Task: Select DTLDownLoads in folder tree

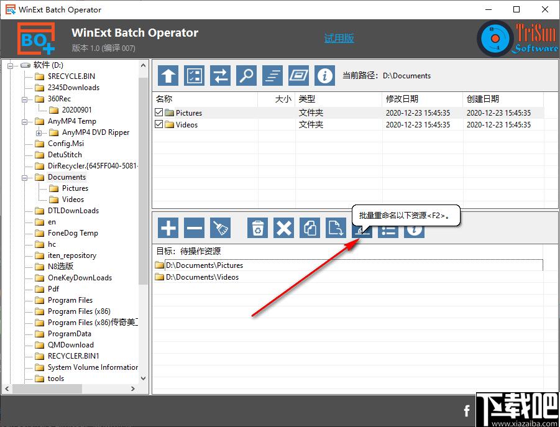Action: click(73, 211)
